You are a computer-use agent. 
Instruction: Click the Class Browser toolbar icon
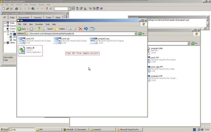(90, 9)
